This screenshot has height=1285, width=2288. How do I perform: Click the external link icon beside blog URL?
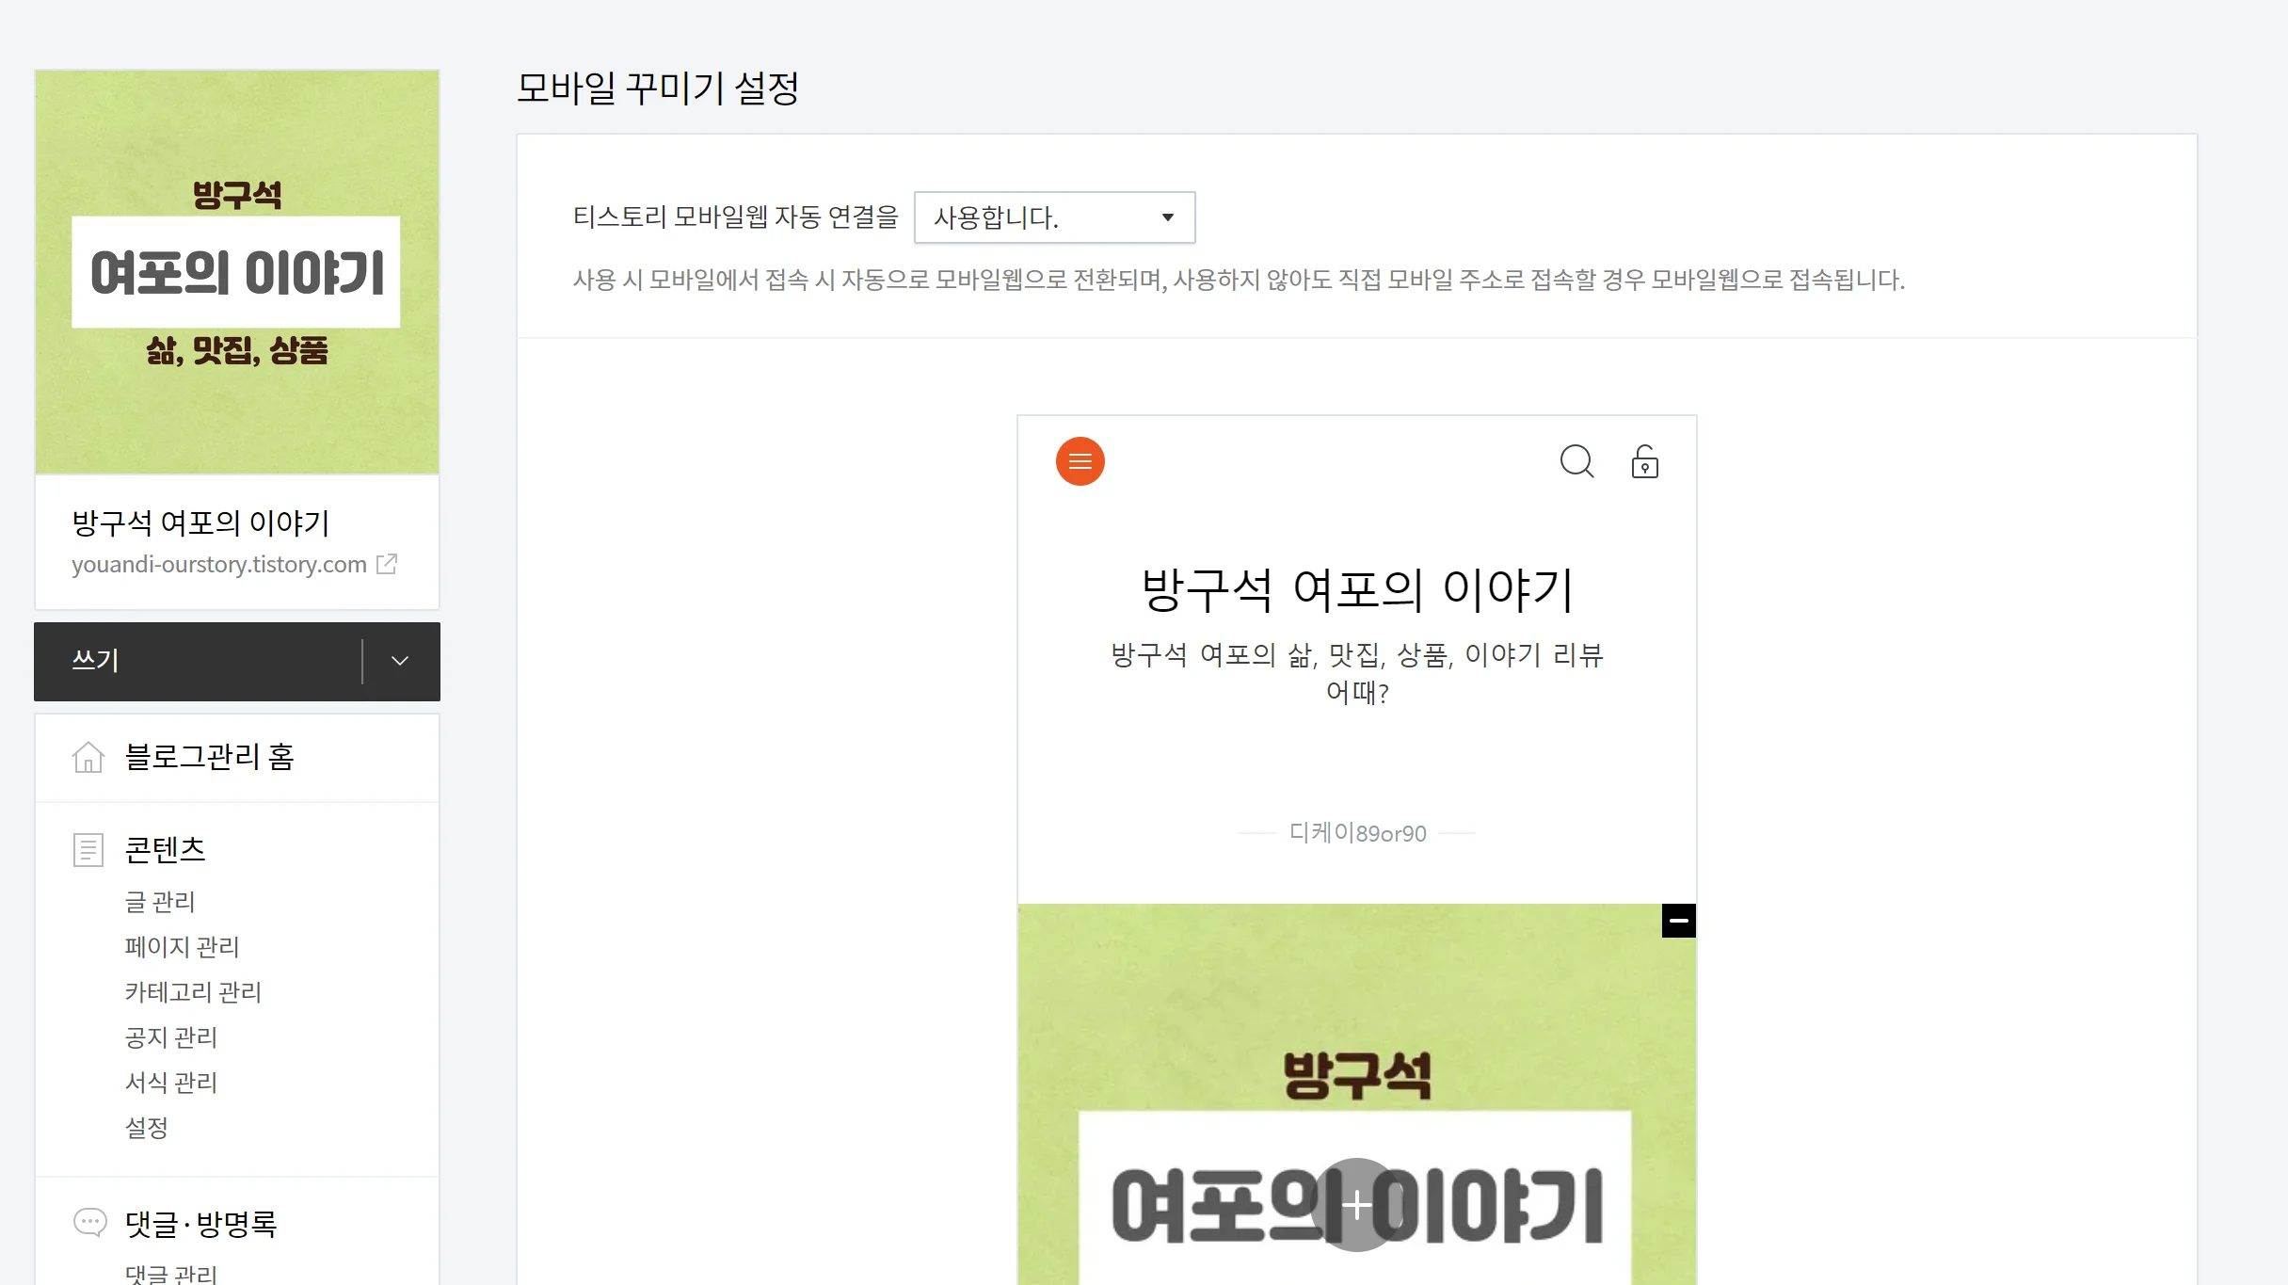point(387,564)
